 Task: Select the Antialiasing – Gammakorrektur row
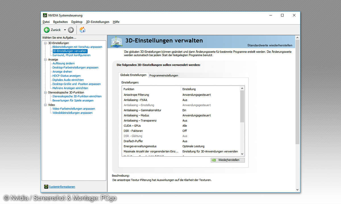181,110
